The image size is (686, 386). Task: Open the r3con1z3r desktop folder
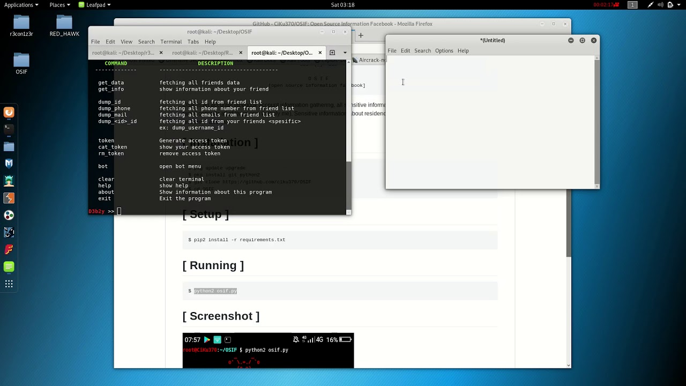[x=21, y=26]
